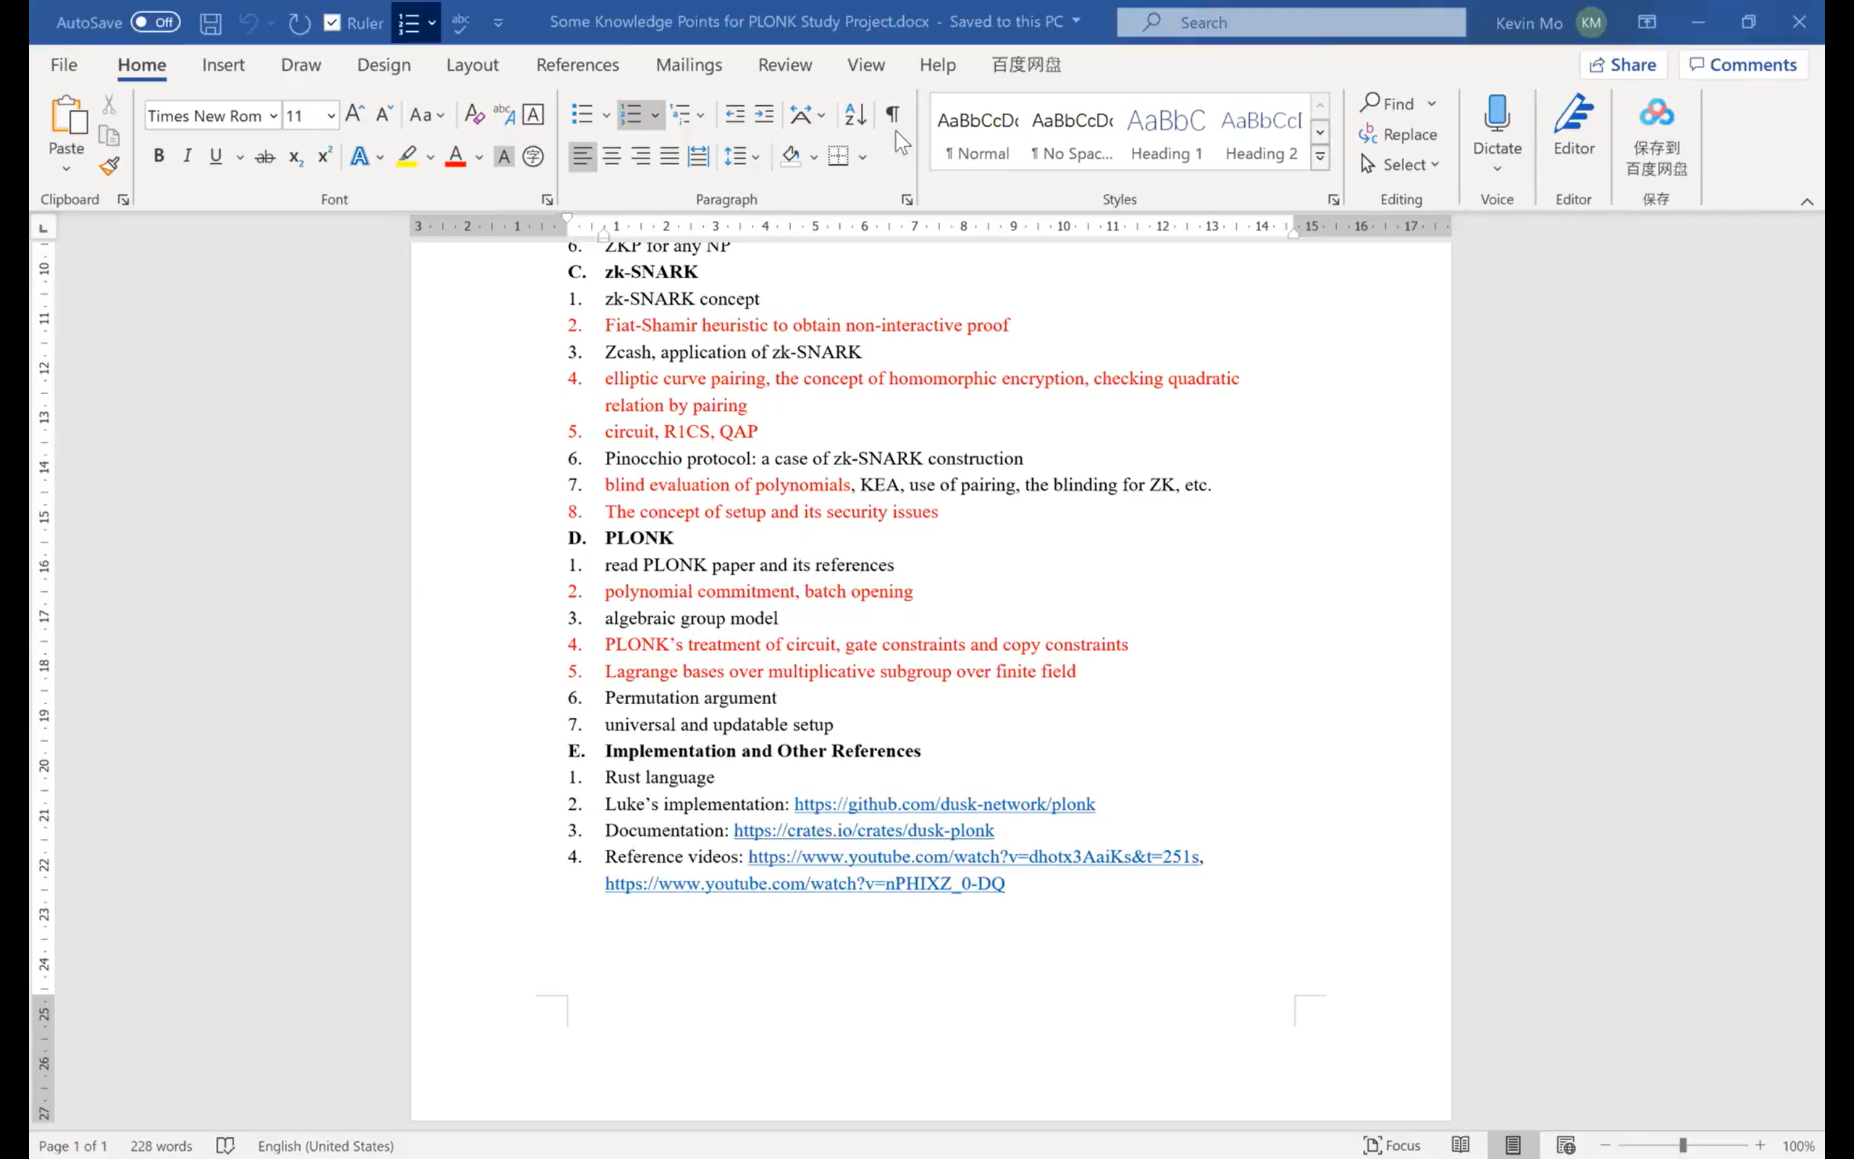Toggle the AutoSave switch
Viewport: 1854px width, 1159px height.
[155, 22]
